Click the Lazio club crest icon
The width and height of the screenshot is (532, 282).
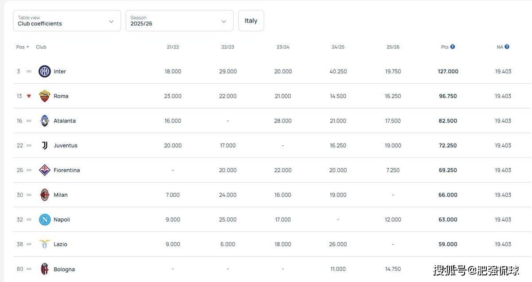tap(45, 244)
